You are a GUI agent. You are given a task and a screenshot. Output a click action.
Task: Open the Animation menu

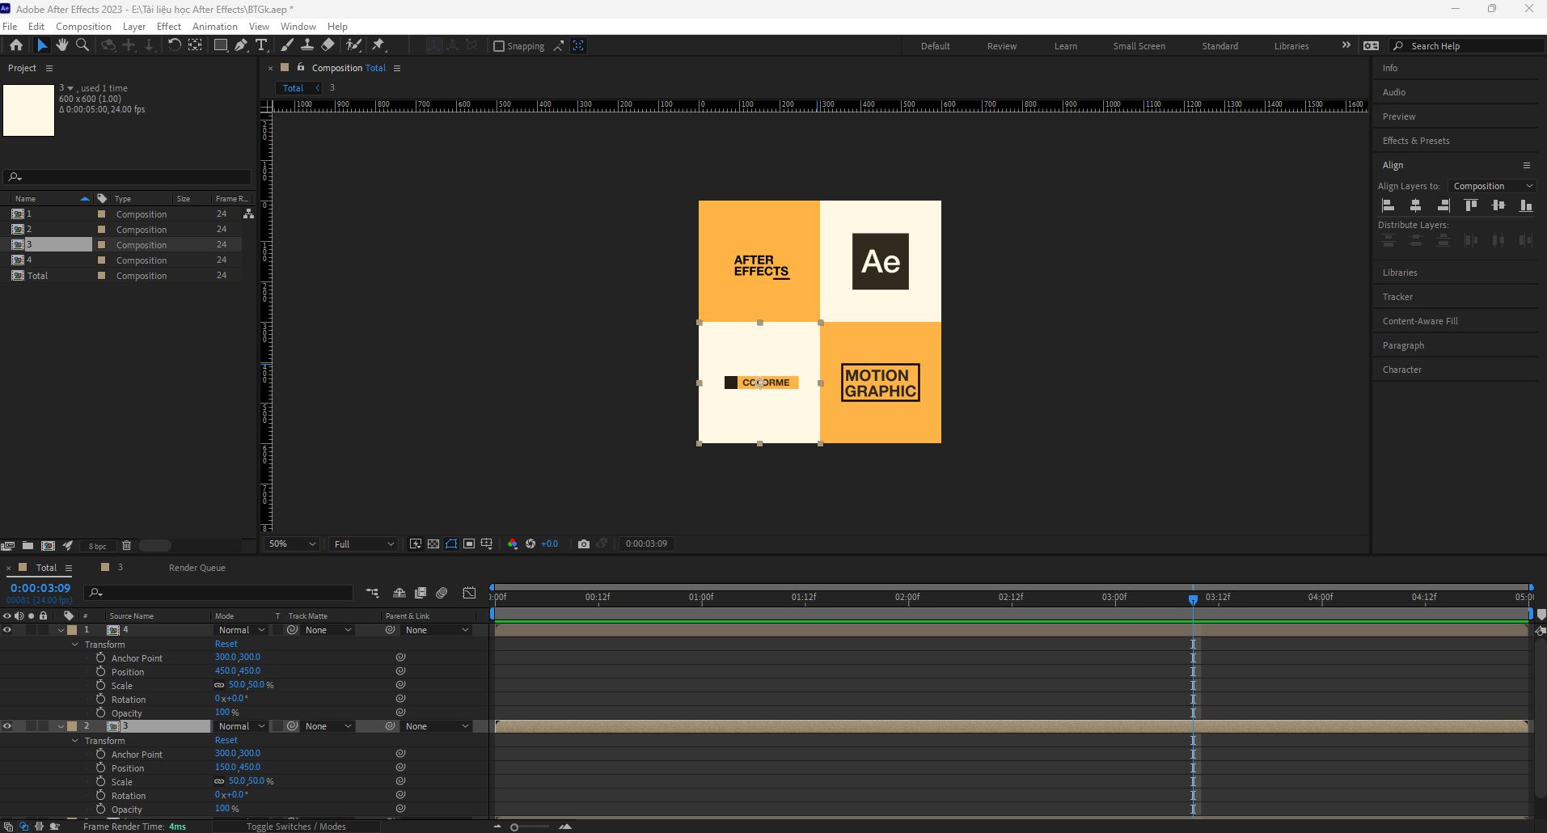pyautogui.click(x=214, y=27)
